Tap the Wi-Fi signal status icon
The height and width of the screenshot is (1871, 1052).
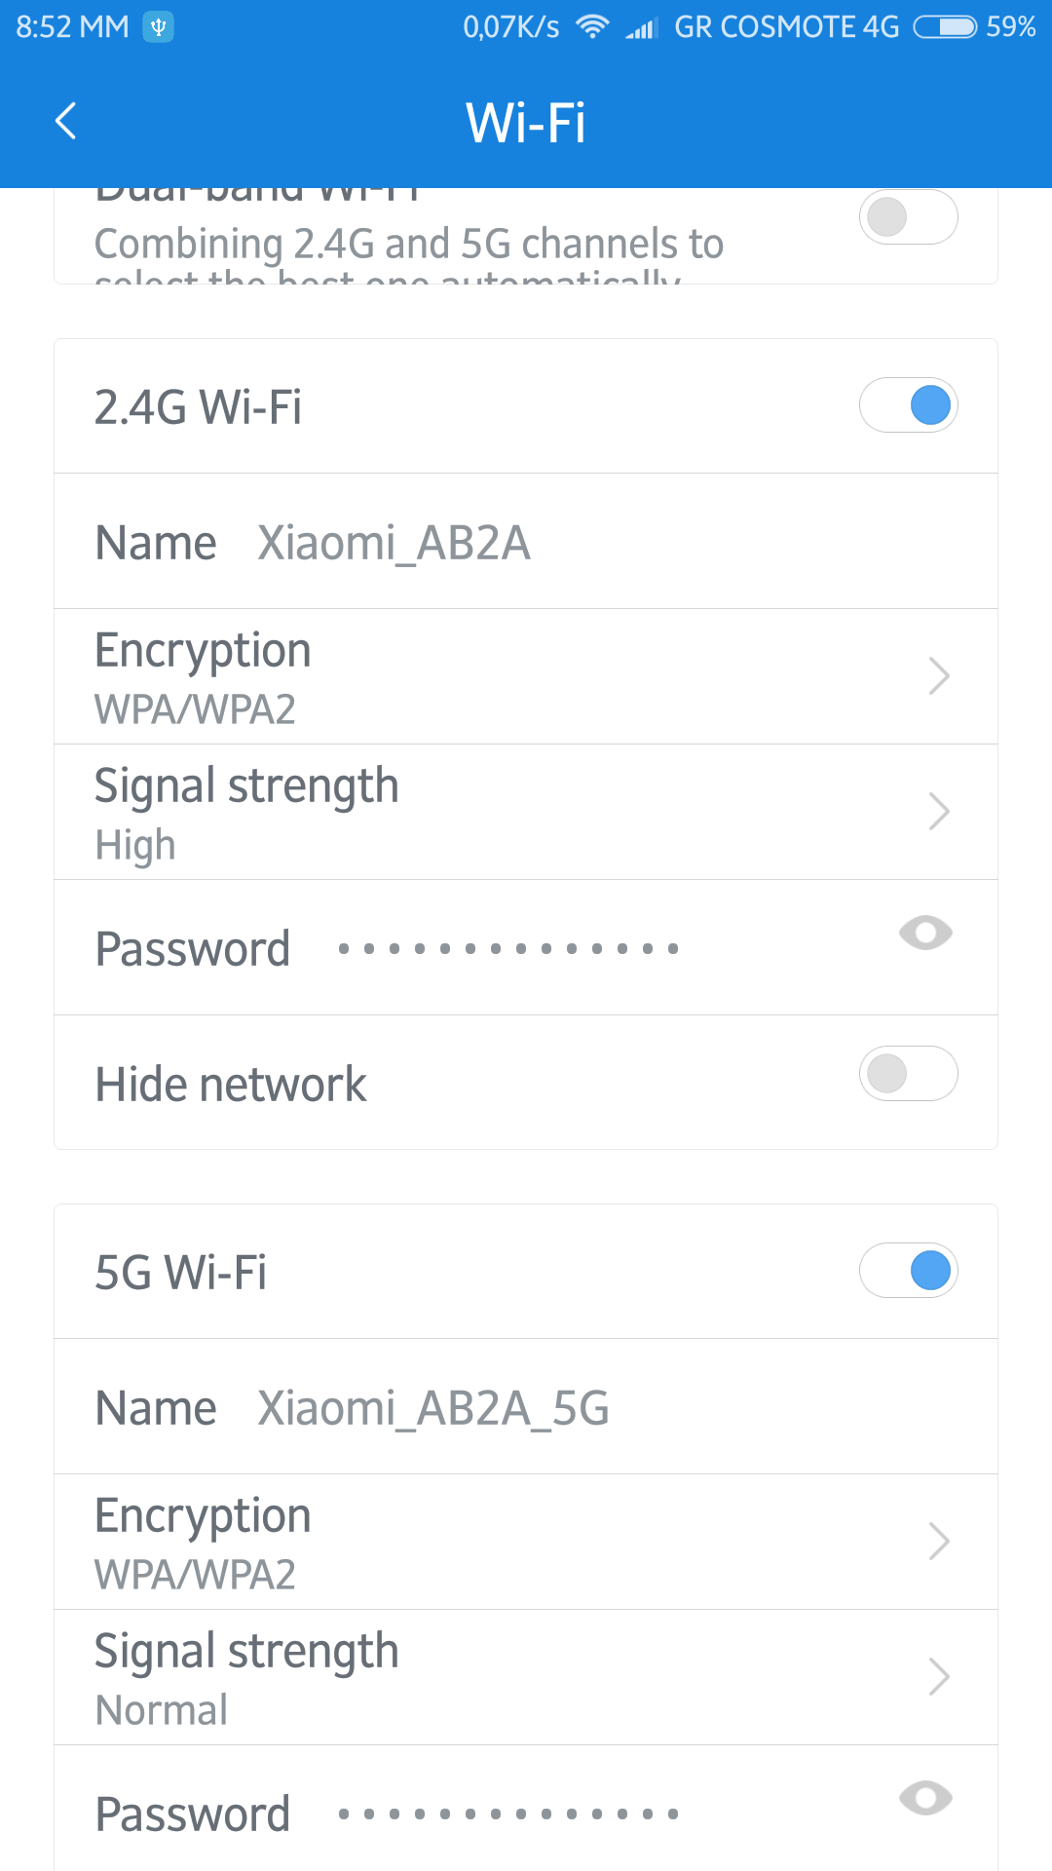click(x=591, y=26)
